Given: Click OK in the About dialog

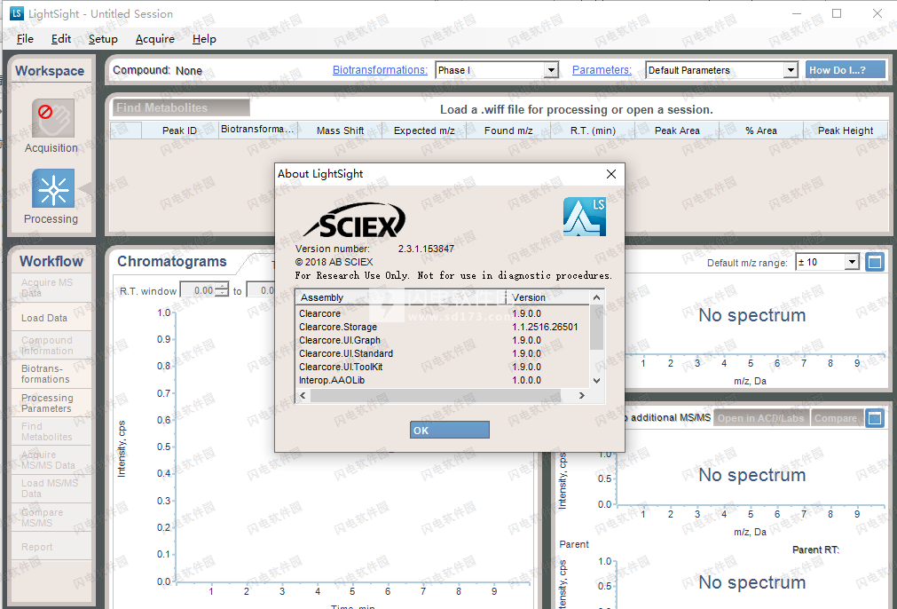Looking at the screenshot, I should (450, 430).
